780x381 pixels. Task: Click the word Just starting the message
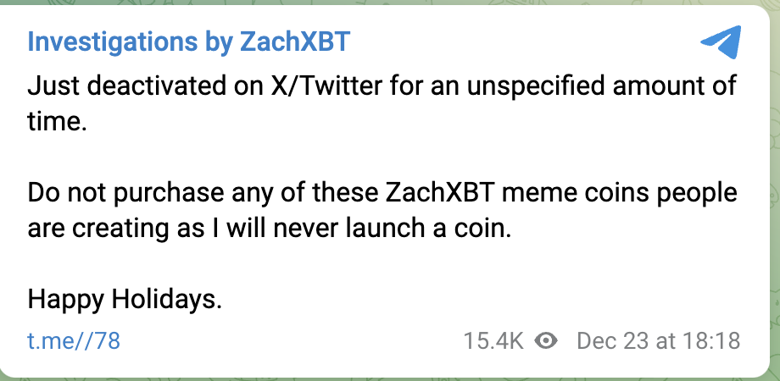(53, 86)
